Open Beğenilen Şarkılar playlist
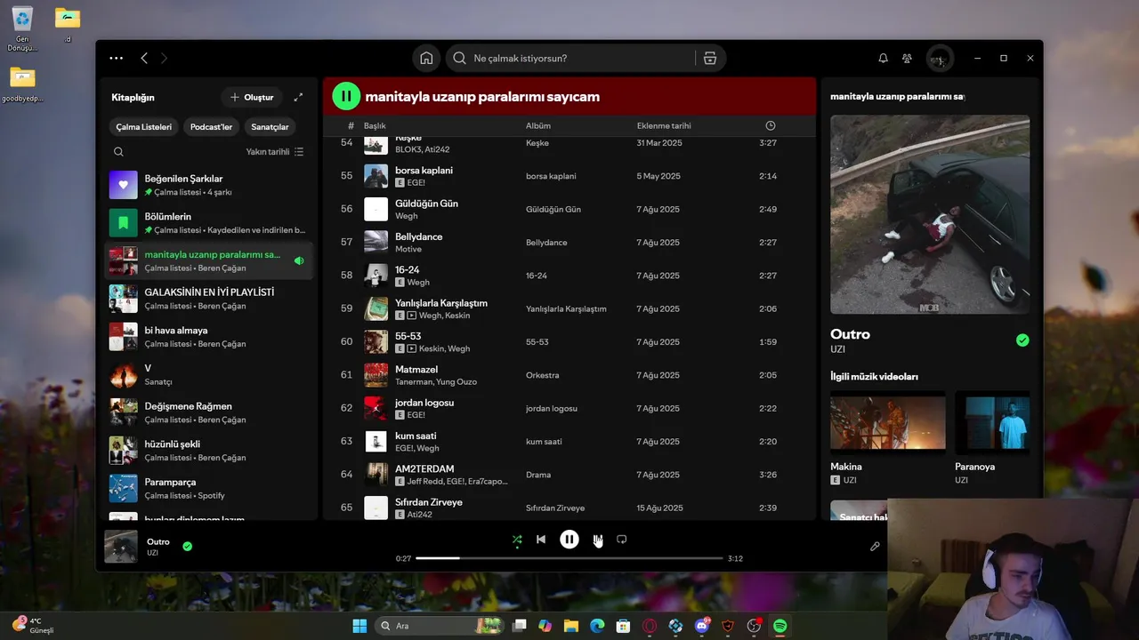 [x=208, y=185]
